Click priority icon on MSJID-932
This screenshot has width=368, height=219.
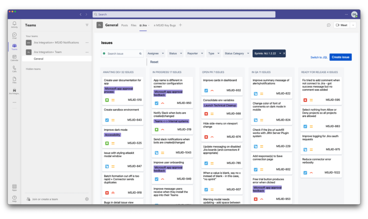coord(212,90)
